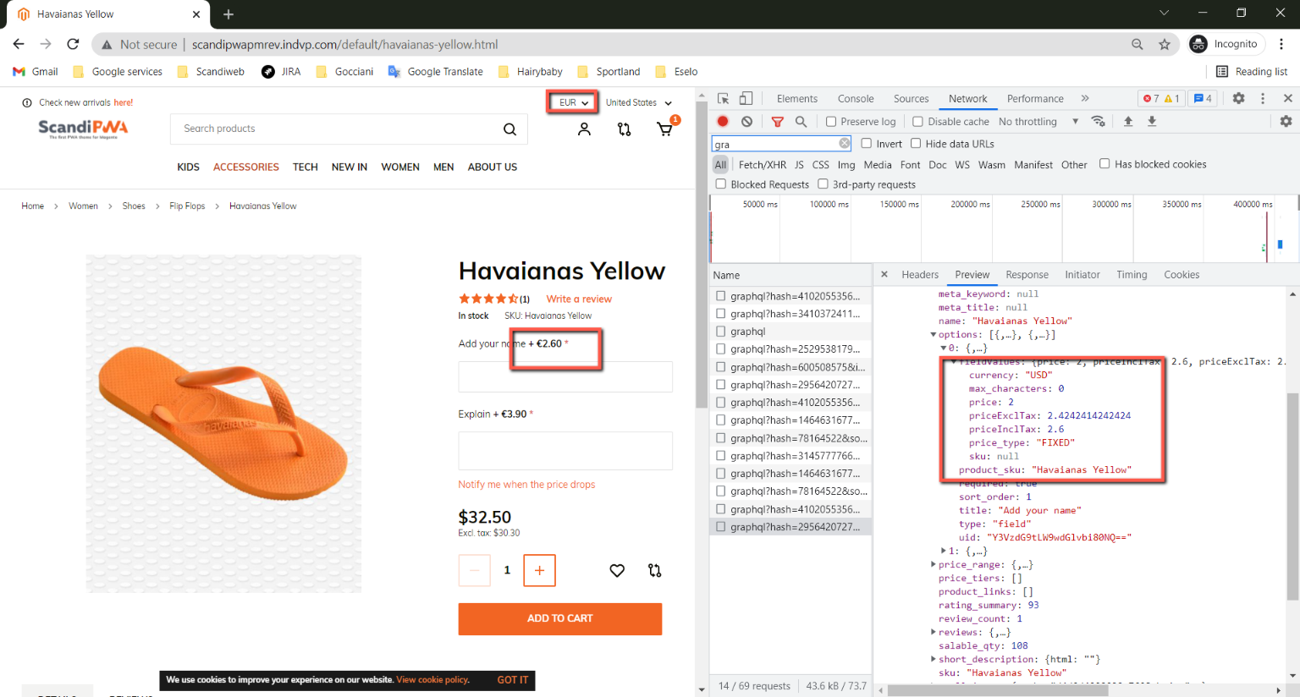The height and width of the screenshot is (697, 1300).
Task: Open network panel settings gear
Action: (1286, 122)
